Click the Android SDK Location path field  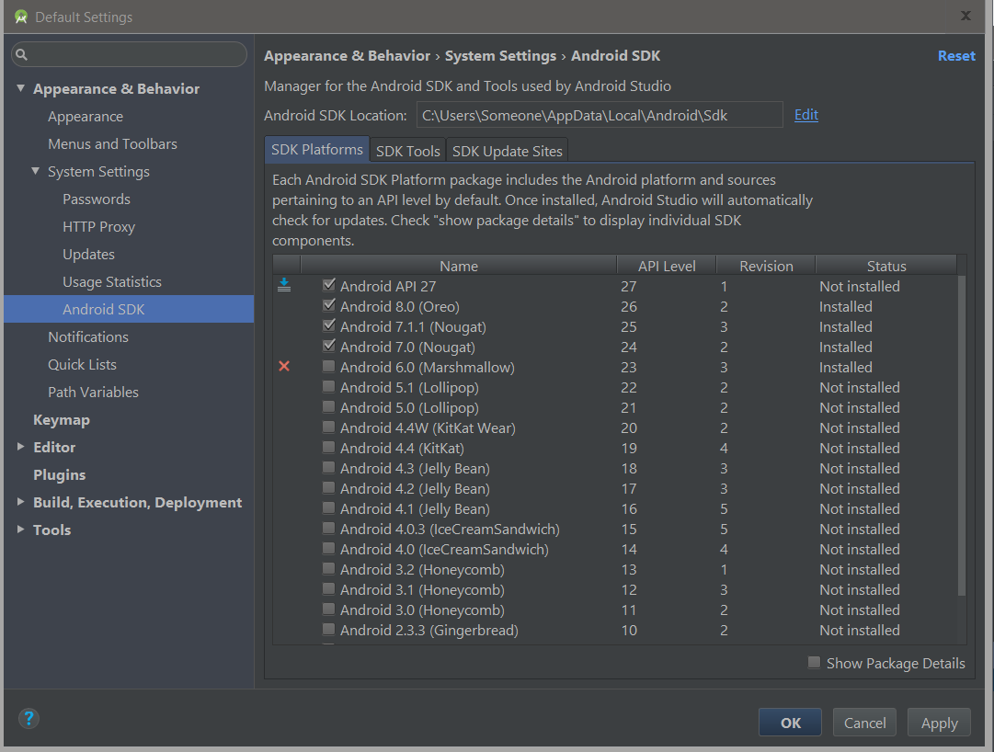coord(600,115)
